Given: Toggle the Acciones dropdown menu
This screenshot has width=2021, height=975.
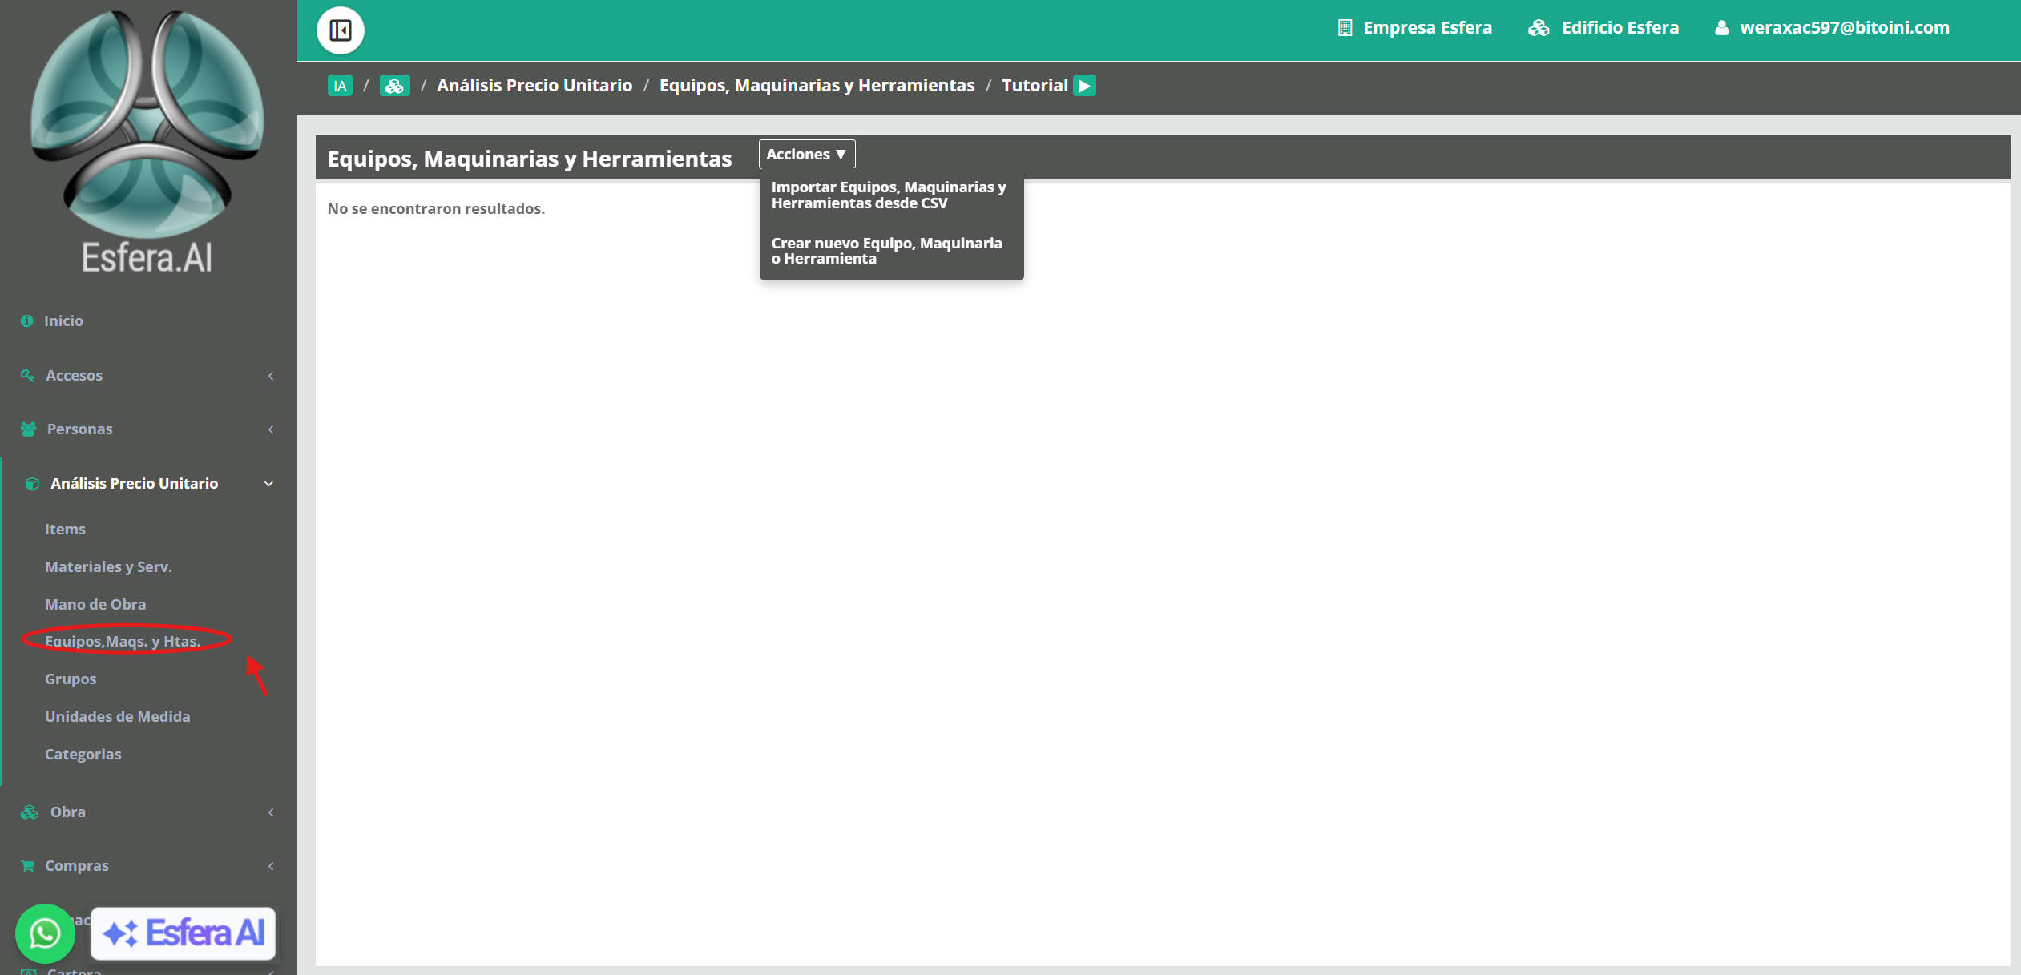Looking at the screenshot, I should [806, 154].
